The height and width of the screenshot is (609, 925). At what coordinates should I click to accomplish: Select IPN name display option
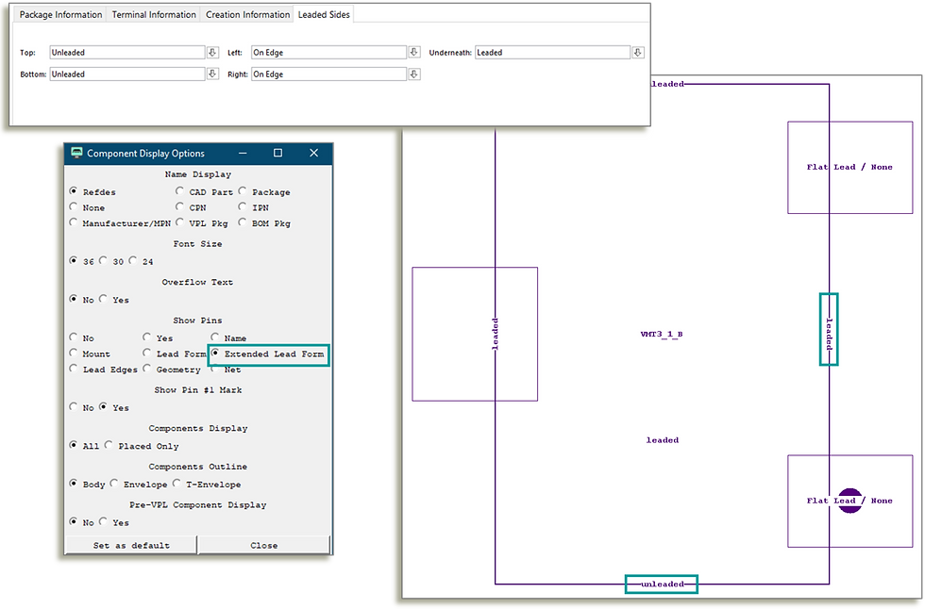pos(243,206)
